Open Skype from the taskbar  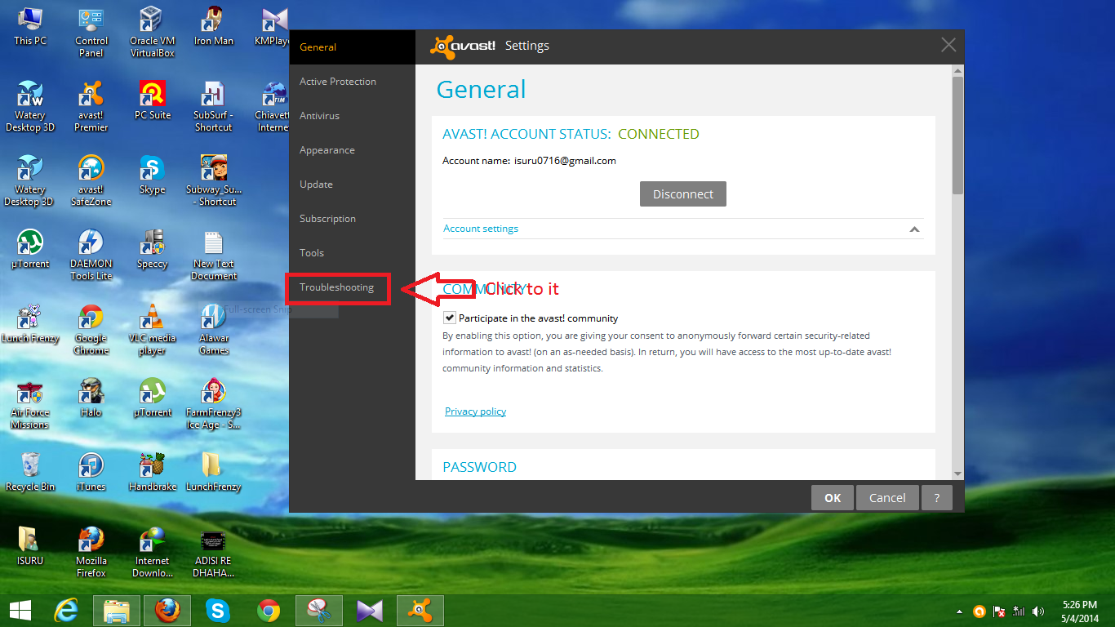(218, 610)
